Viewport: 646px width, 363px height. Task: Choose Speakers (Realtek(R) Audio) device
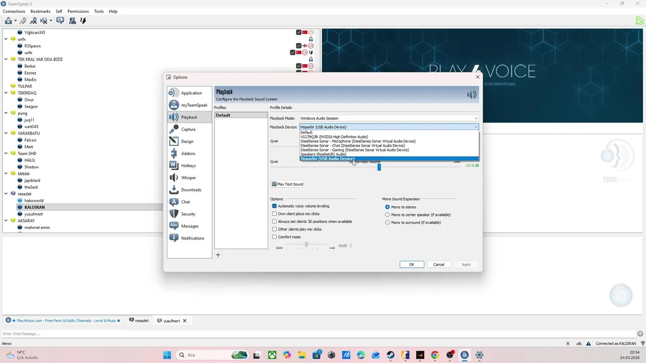click(389, 154)
